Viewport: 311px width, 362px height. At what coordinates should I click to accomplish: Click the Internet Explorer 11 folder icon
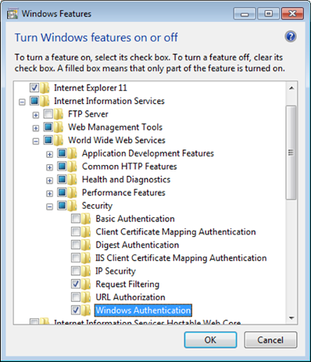tap(45, 88)
